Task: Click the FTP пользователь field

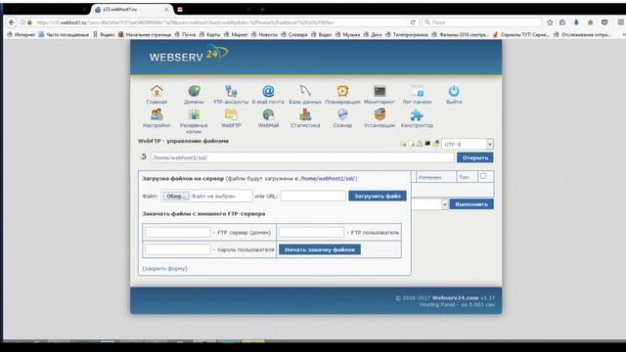Action: click(x=311, y=233)
